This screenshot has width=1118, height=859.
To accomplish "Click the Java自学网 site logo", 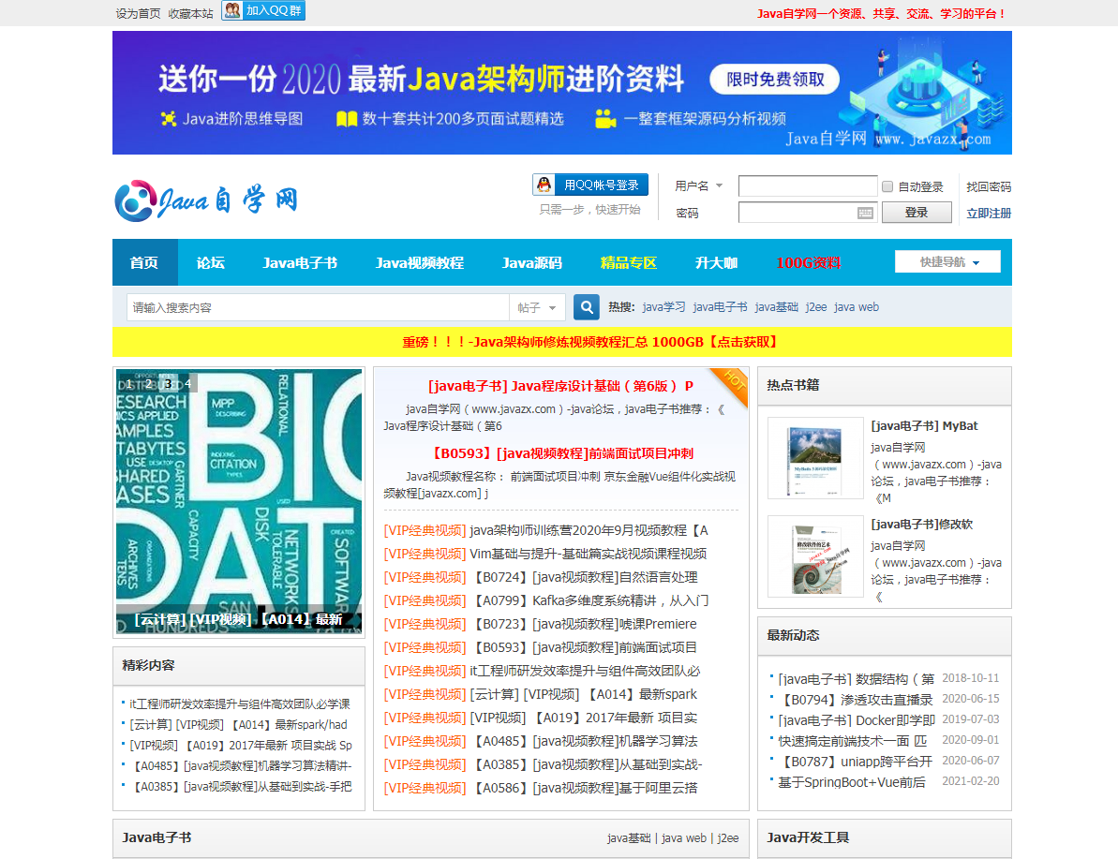I will pos(206,200).
